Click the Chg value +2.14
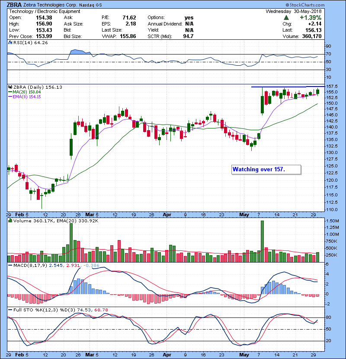 (x=314, y=24)
